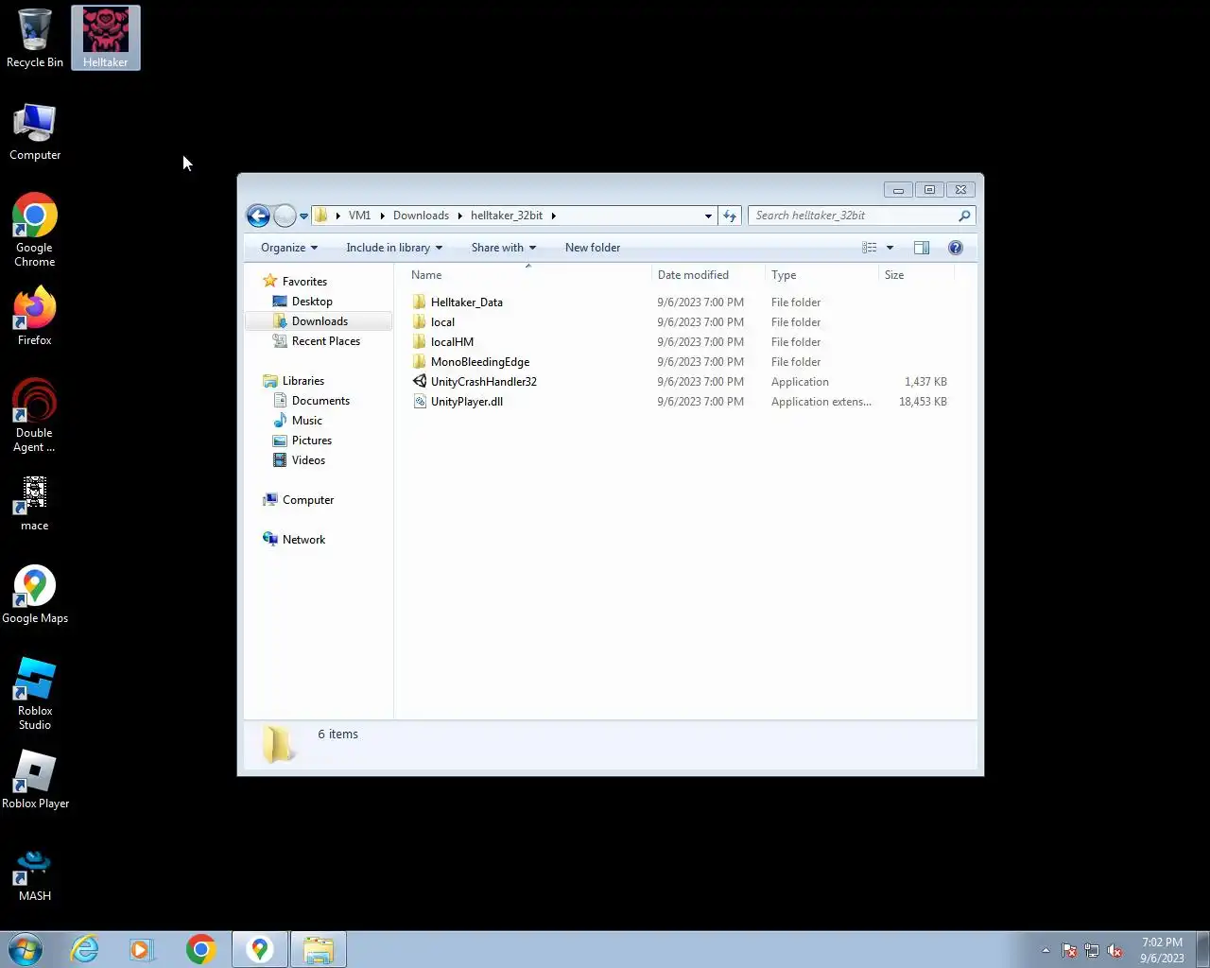Open the recent pages dropdown arrow
Screen dimensions: 1210x968
303,216
